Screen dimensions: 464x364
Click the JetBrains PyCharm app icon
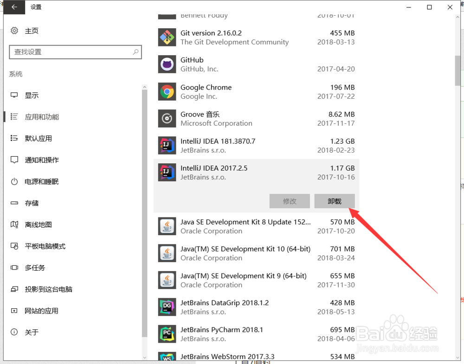point(167,334)
